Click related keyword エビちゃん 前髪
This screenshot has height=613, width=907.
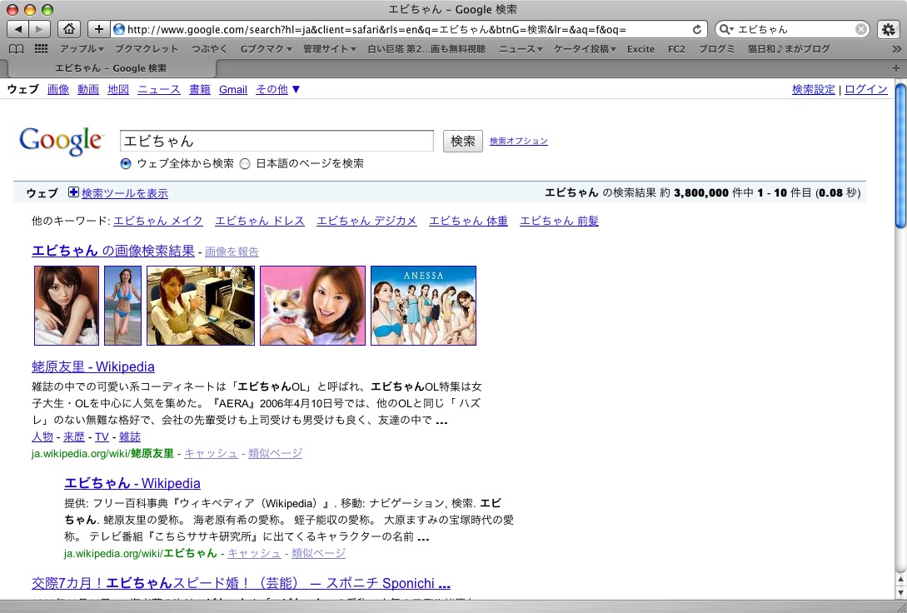560,221
